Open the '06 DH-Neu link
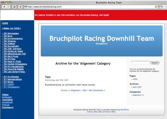Viewport: 167px width, 119px height. tap(9, 59)
